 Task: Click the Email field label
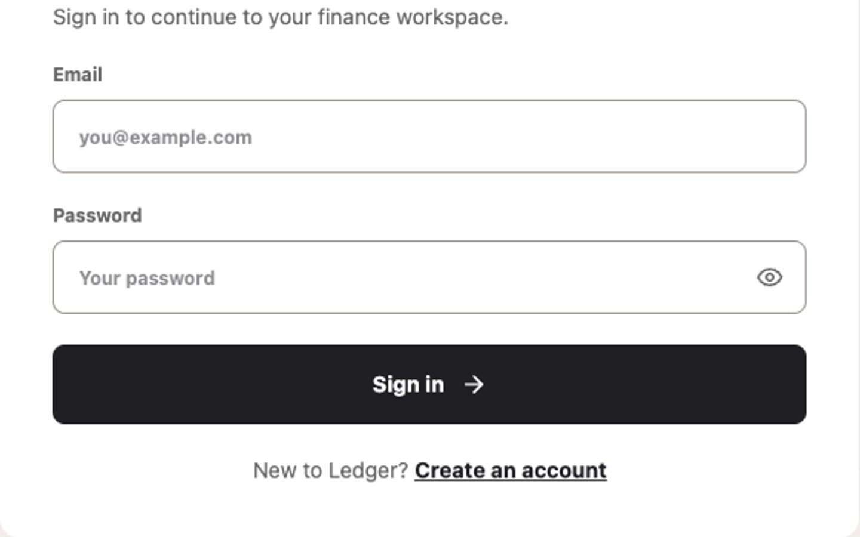(x=78, y=75)
